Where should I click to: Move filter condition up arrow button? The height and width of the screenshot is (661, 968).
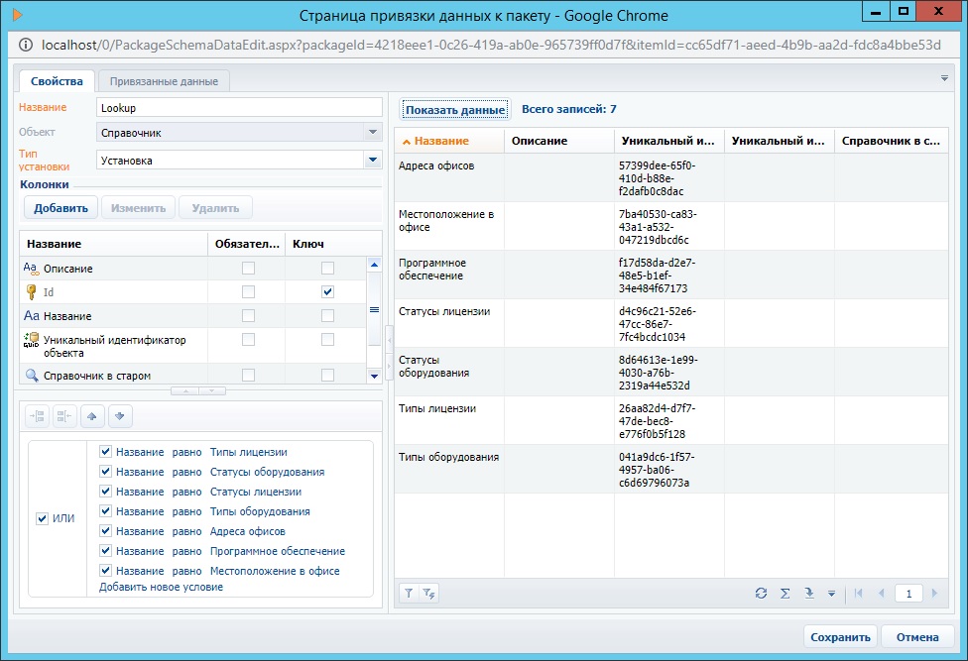pos(92,416)
